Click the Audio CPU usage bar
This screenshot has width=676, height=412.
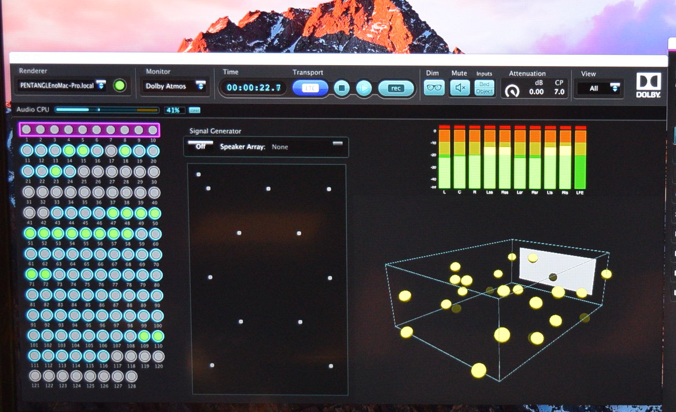(107, 110)
